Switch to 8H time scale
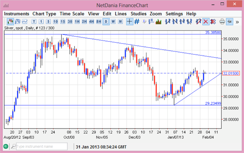Screen dimensions: 244x153 coord(99,21)
